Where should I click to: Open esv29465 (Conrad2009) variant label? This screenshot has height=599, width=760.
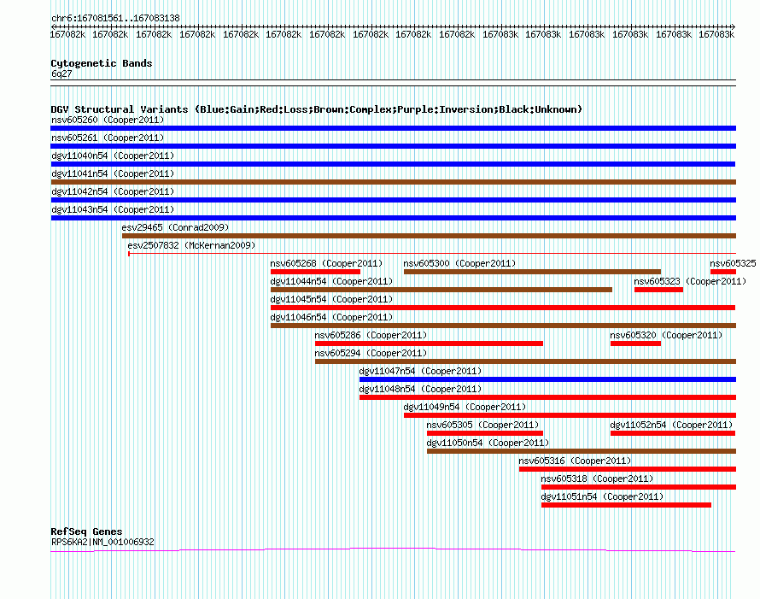(175, 227)
